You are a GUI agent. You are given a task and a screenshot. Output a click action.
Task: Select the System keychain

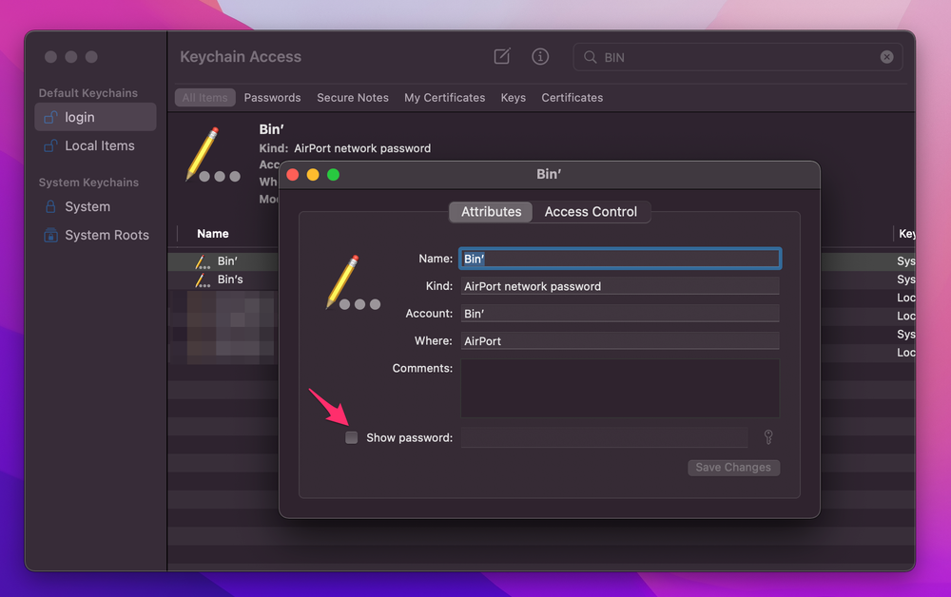95,206
